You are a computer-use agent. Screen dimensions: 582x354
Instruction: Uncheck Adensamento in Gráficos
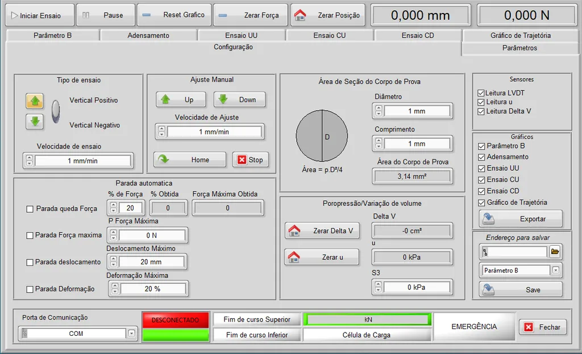(x=482, y=157)
